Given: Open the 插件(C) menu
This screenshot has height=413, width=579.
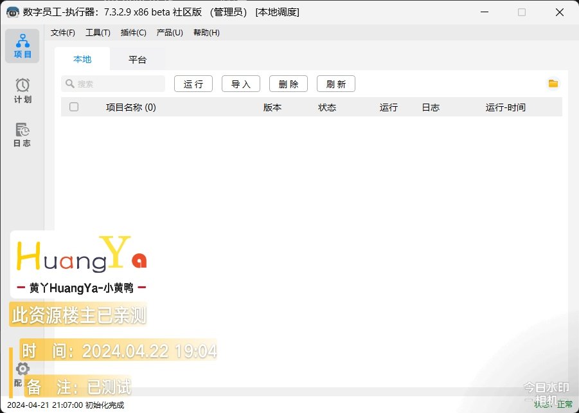Looking at the screenshot, I should click(x=134, y=33).
